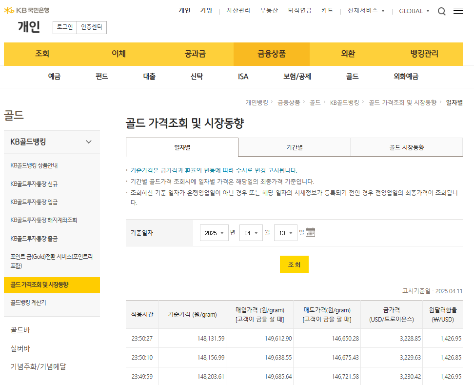
Task: Open the 공과금 main menu
Action: click(x=195, y=54)
